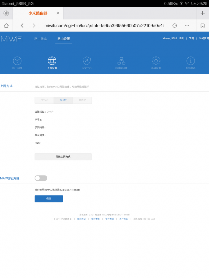Click 访问官网 link
Image resolution: width=209 pixels, height=278 pixels.
click(x=204, y=39)
